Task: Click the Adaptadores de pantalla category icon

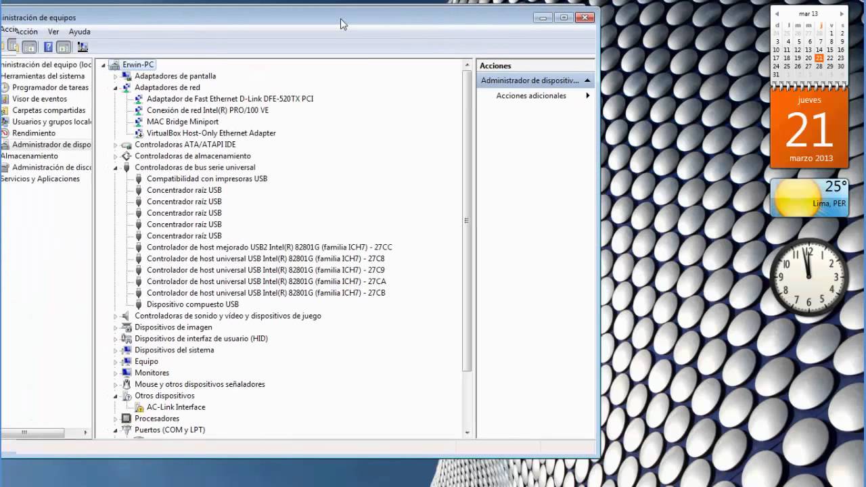Action: click(x=127, y=76)
